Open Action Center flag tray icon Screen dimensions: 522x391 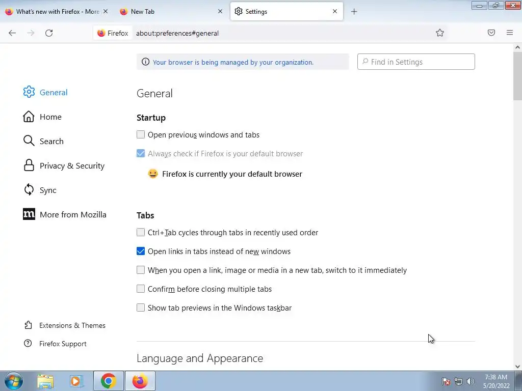point(446,381)
